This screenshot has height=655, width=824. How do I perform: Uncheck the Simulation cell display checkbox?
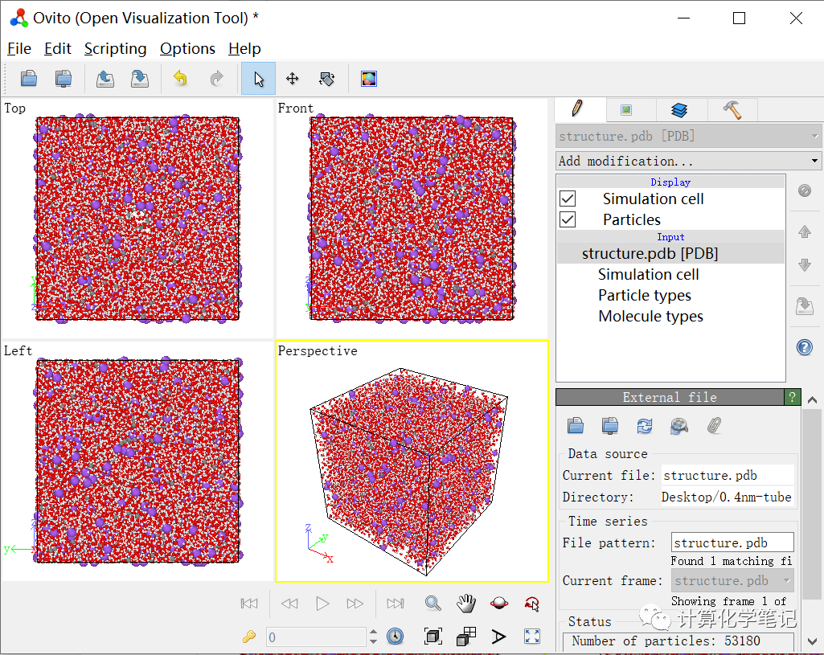pyautogui.click(x=568, y=199)
